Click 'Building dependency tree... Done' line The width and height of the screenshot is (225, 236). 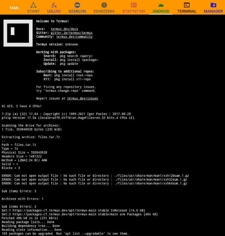[x=31, y=226]
